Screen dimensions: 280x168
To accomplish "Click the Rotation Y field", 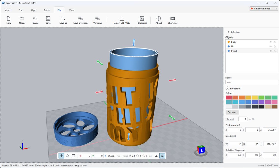I will [253, 155].
